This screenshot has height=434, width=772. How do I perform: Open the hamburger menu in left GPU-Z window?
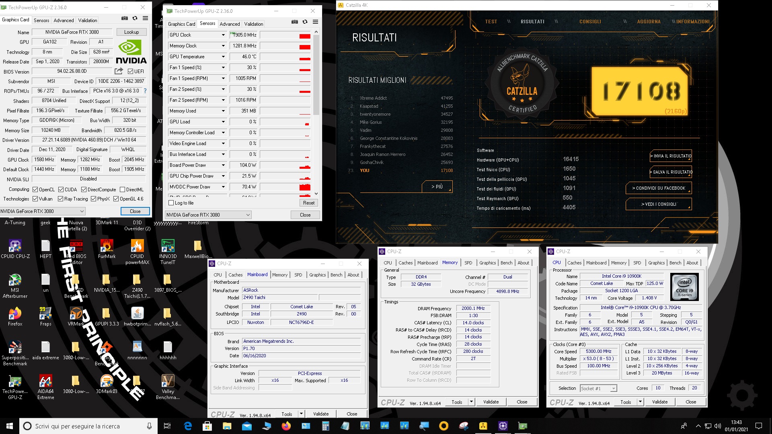145,18
